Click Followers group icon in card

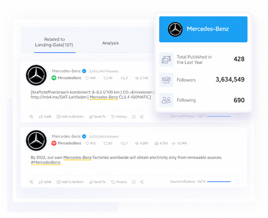pyautogui.click(x=166, y=80)
